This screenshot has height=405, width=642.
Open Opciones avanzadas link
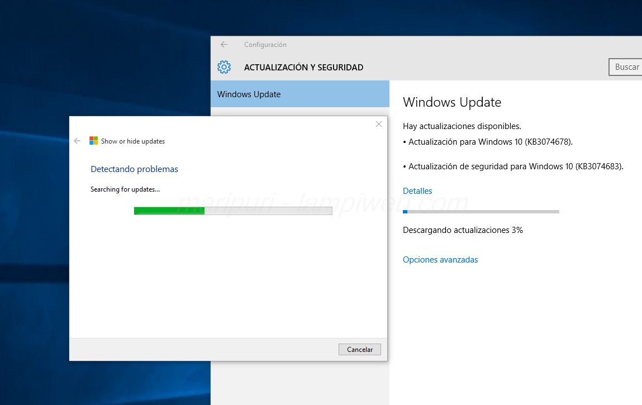[440, 260]
